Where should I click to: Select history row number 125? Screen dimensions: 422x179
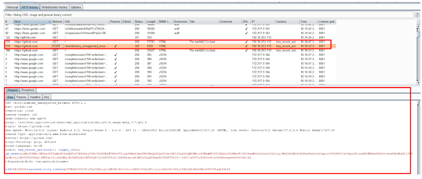click(170, 42)
